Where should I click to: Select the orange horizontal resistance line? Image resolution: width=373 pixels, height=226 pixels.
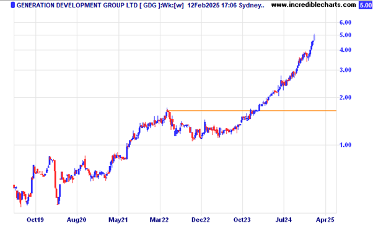252,111
